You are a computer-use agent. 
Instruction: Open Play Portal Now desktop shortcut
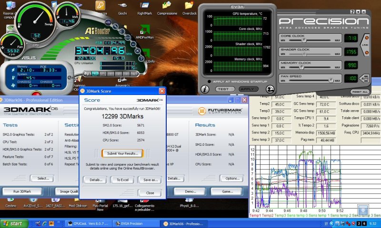(100, 205)
